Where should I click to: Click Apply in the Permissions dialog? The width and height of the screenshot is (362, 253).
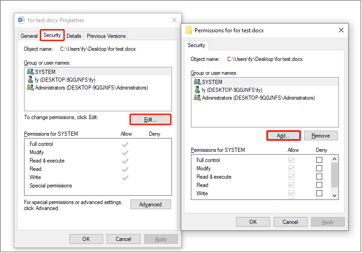328,222
